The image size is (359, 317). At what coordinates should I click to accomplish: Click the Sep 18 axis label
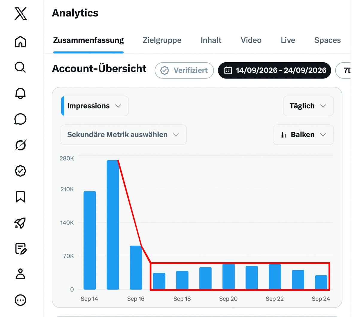click(x=182, y=299)
